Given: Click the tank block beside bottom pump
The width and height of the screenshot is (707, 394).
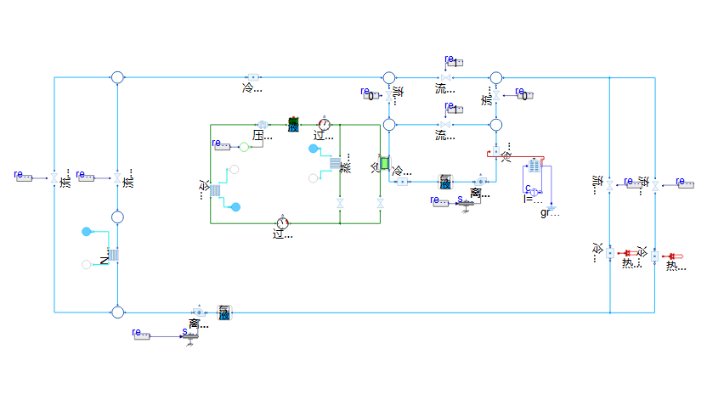Looking at the screenshot, I should [x=224, y=312].
